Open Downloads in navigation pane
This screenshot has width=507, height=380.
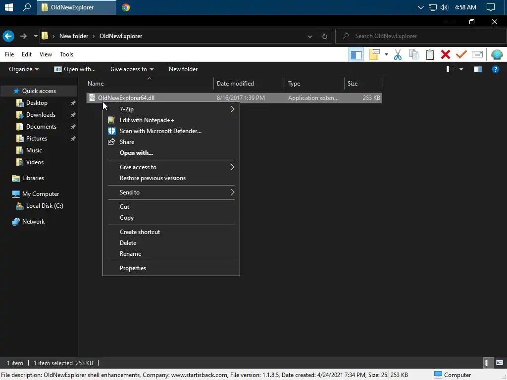point(41,115)
